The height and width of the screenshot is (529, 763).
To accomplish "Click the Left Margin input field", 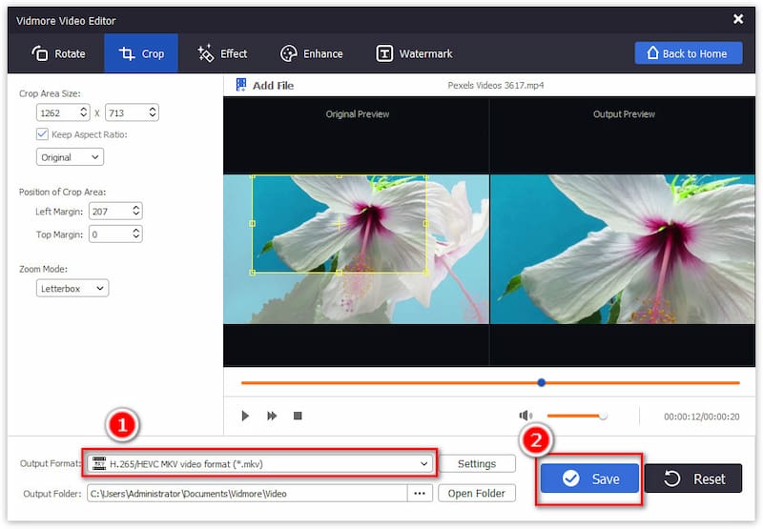I will click(109, 210).
